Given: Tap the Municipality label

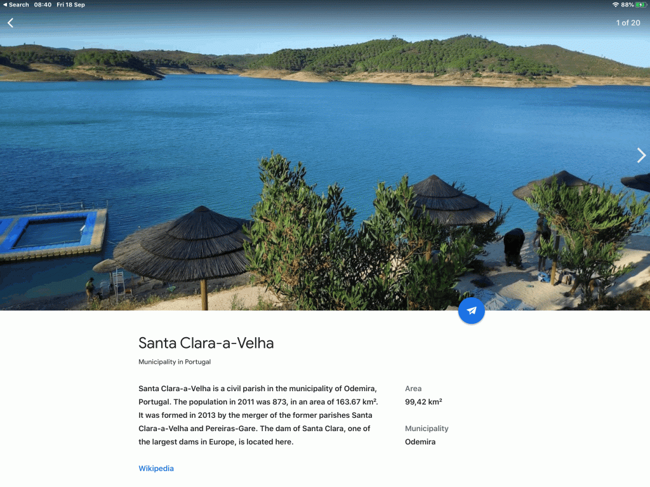Looking at the screenshot, I should pyautogui.click(x=427, y=429).
